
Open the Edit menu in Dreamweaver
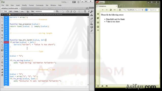tap(7, 5)
